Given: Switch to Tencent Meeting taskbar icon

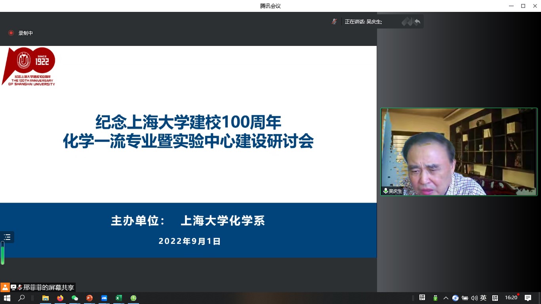Looking at the screenshot, I should coord(104,298).
